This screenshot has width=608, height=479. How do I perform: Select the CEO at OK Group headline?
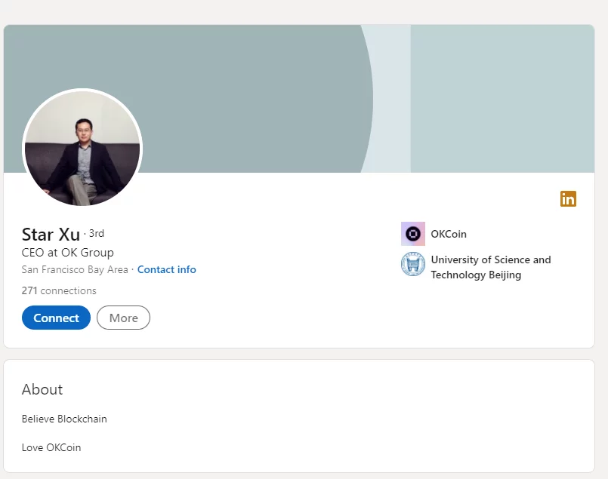(68, 252)
